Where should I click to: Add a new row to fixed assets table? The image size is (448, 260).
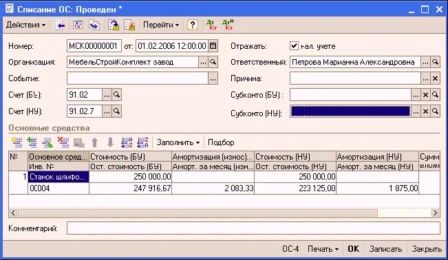pos(17,142)
